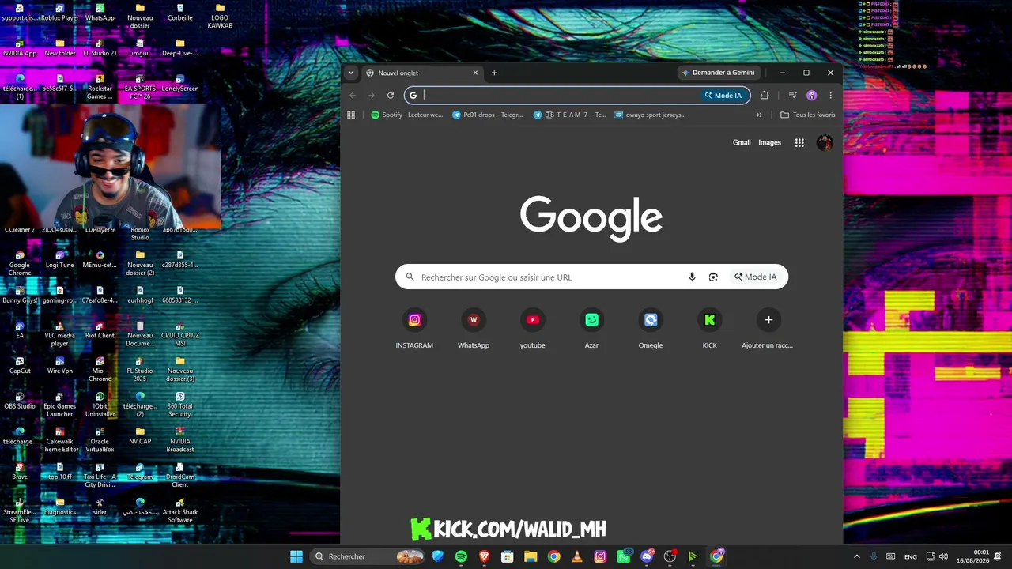Screen dimensions: 1012x569
Task: Open the youtube shortcut tile
Action: tap(533, 326)
